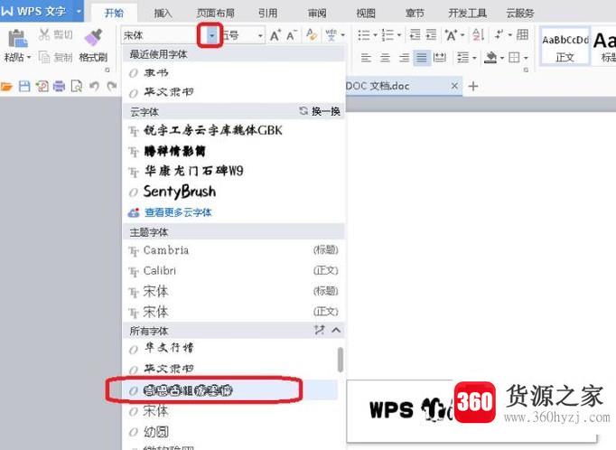Viewport: 616px width, 450px height.
Task: Click the open folder icon in quick toolbar
Action: (x=6, y=86)
